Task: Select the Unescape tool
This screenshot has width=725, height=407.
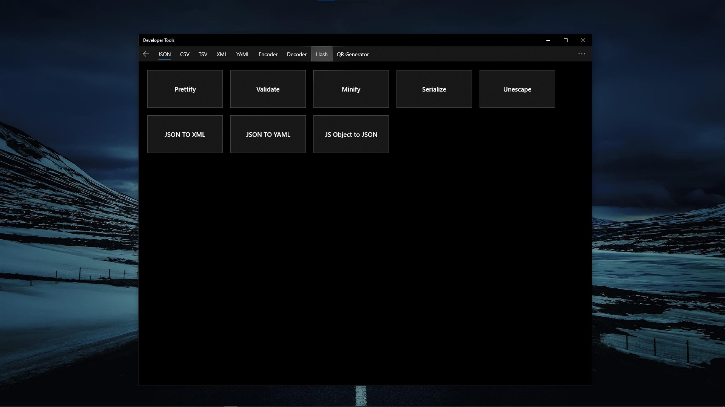Action: [517, 89]
